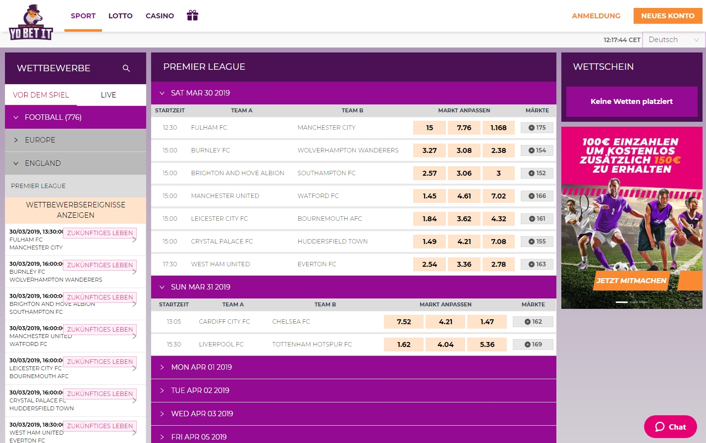Image resolution: width=706 pixels, height=443 pixels.
Task: Open 175 more markets for Fulham match
Action: pyautogui.click(x=537, y=128)
